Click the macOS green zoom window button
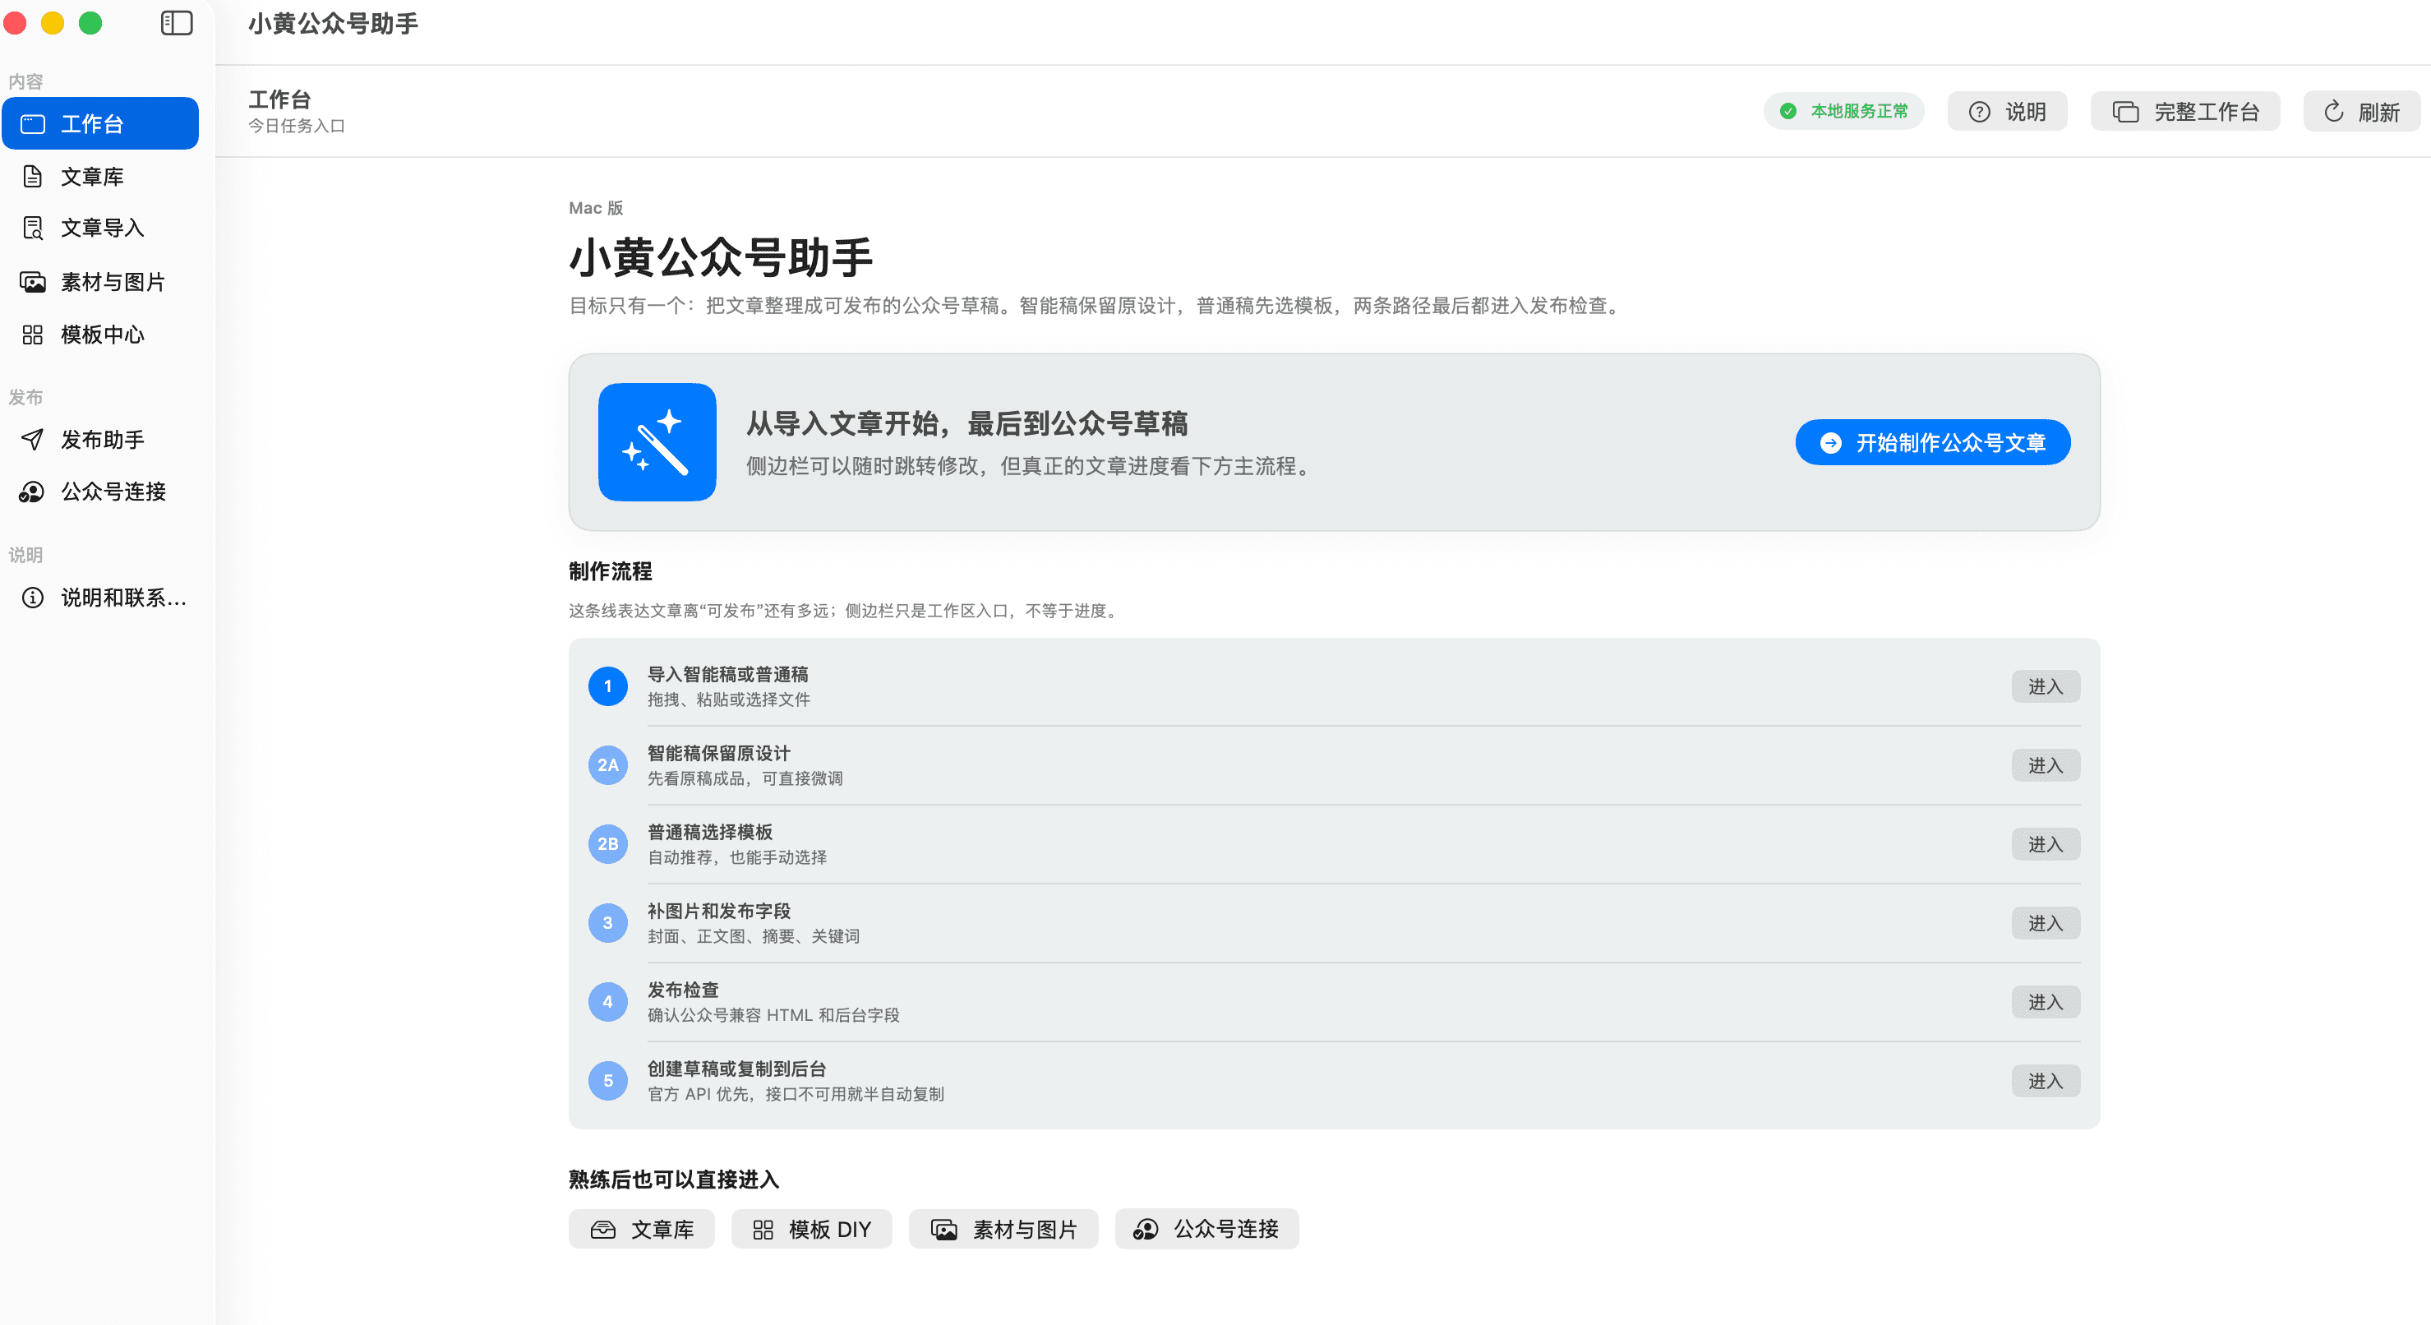Viewport: 2431px width, 1325px height. 90,23
